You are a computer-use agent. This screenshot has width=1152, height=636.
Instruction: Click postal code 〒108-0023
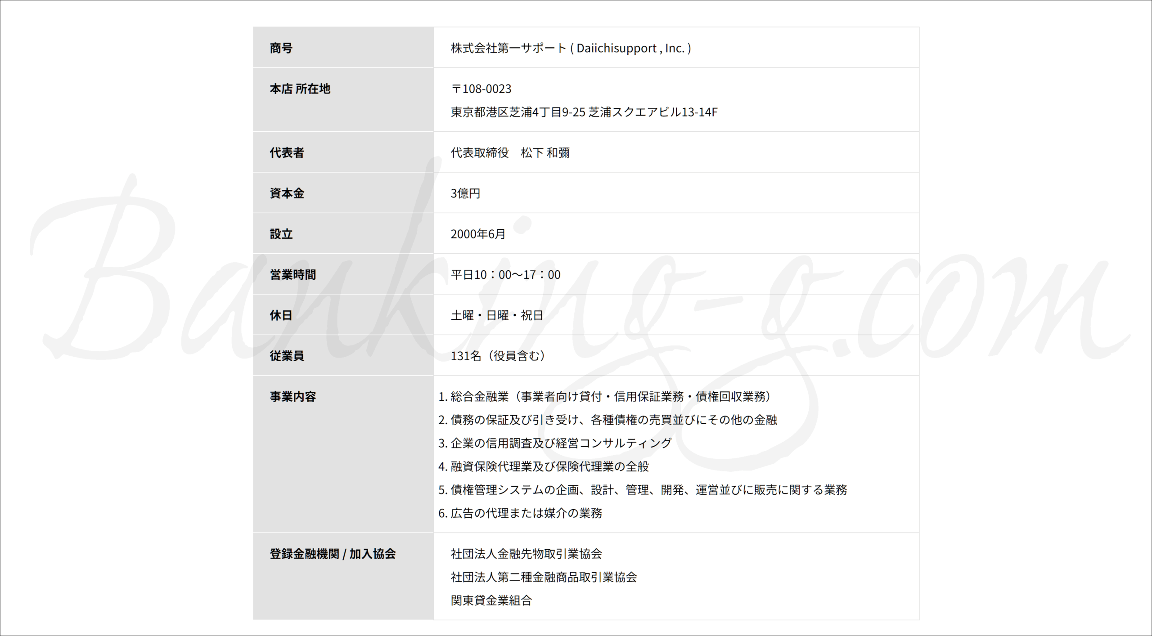point(481,89)
